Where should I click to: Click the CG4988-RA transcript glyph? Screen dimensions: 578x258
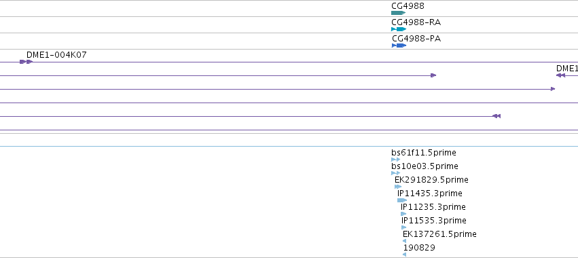click(x=399, y=29)
